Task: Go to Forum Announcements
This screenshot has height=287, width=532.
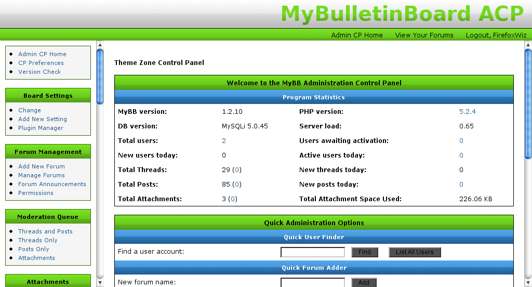Action: pos(52,184)
